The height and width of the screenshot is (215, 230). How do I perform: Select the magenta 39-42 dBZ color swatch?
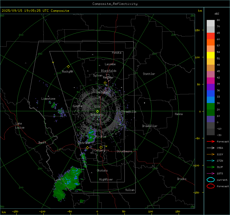(211, 81)
